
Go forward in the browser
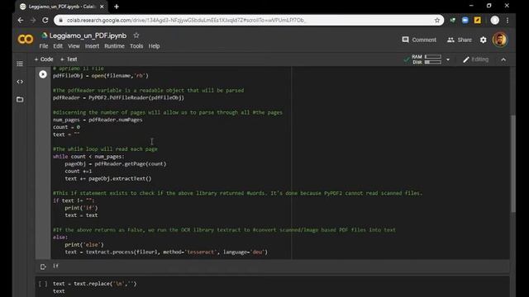33,20
